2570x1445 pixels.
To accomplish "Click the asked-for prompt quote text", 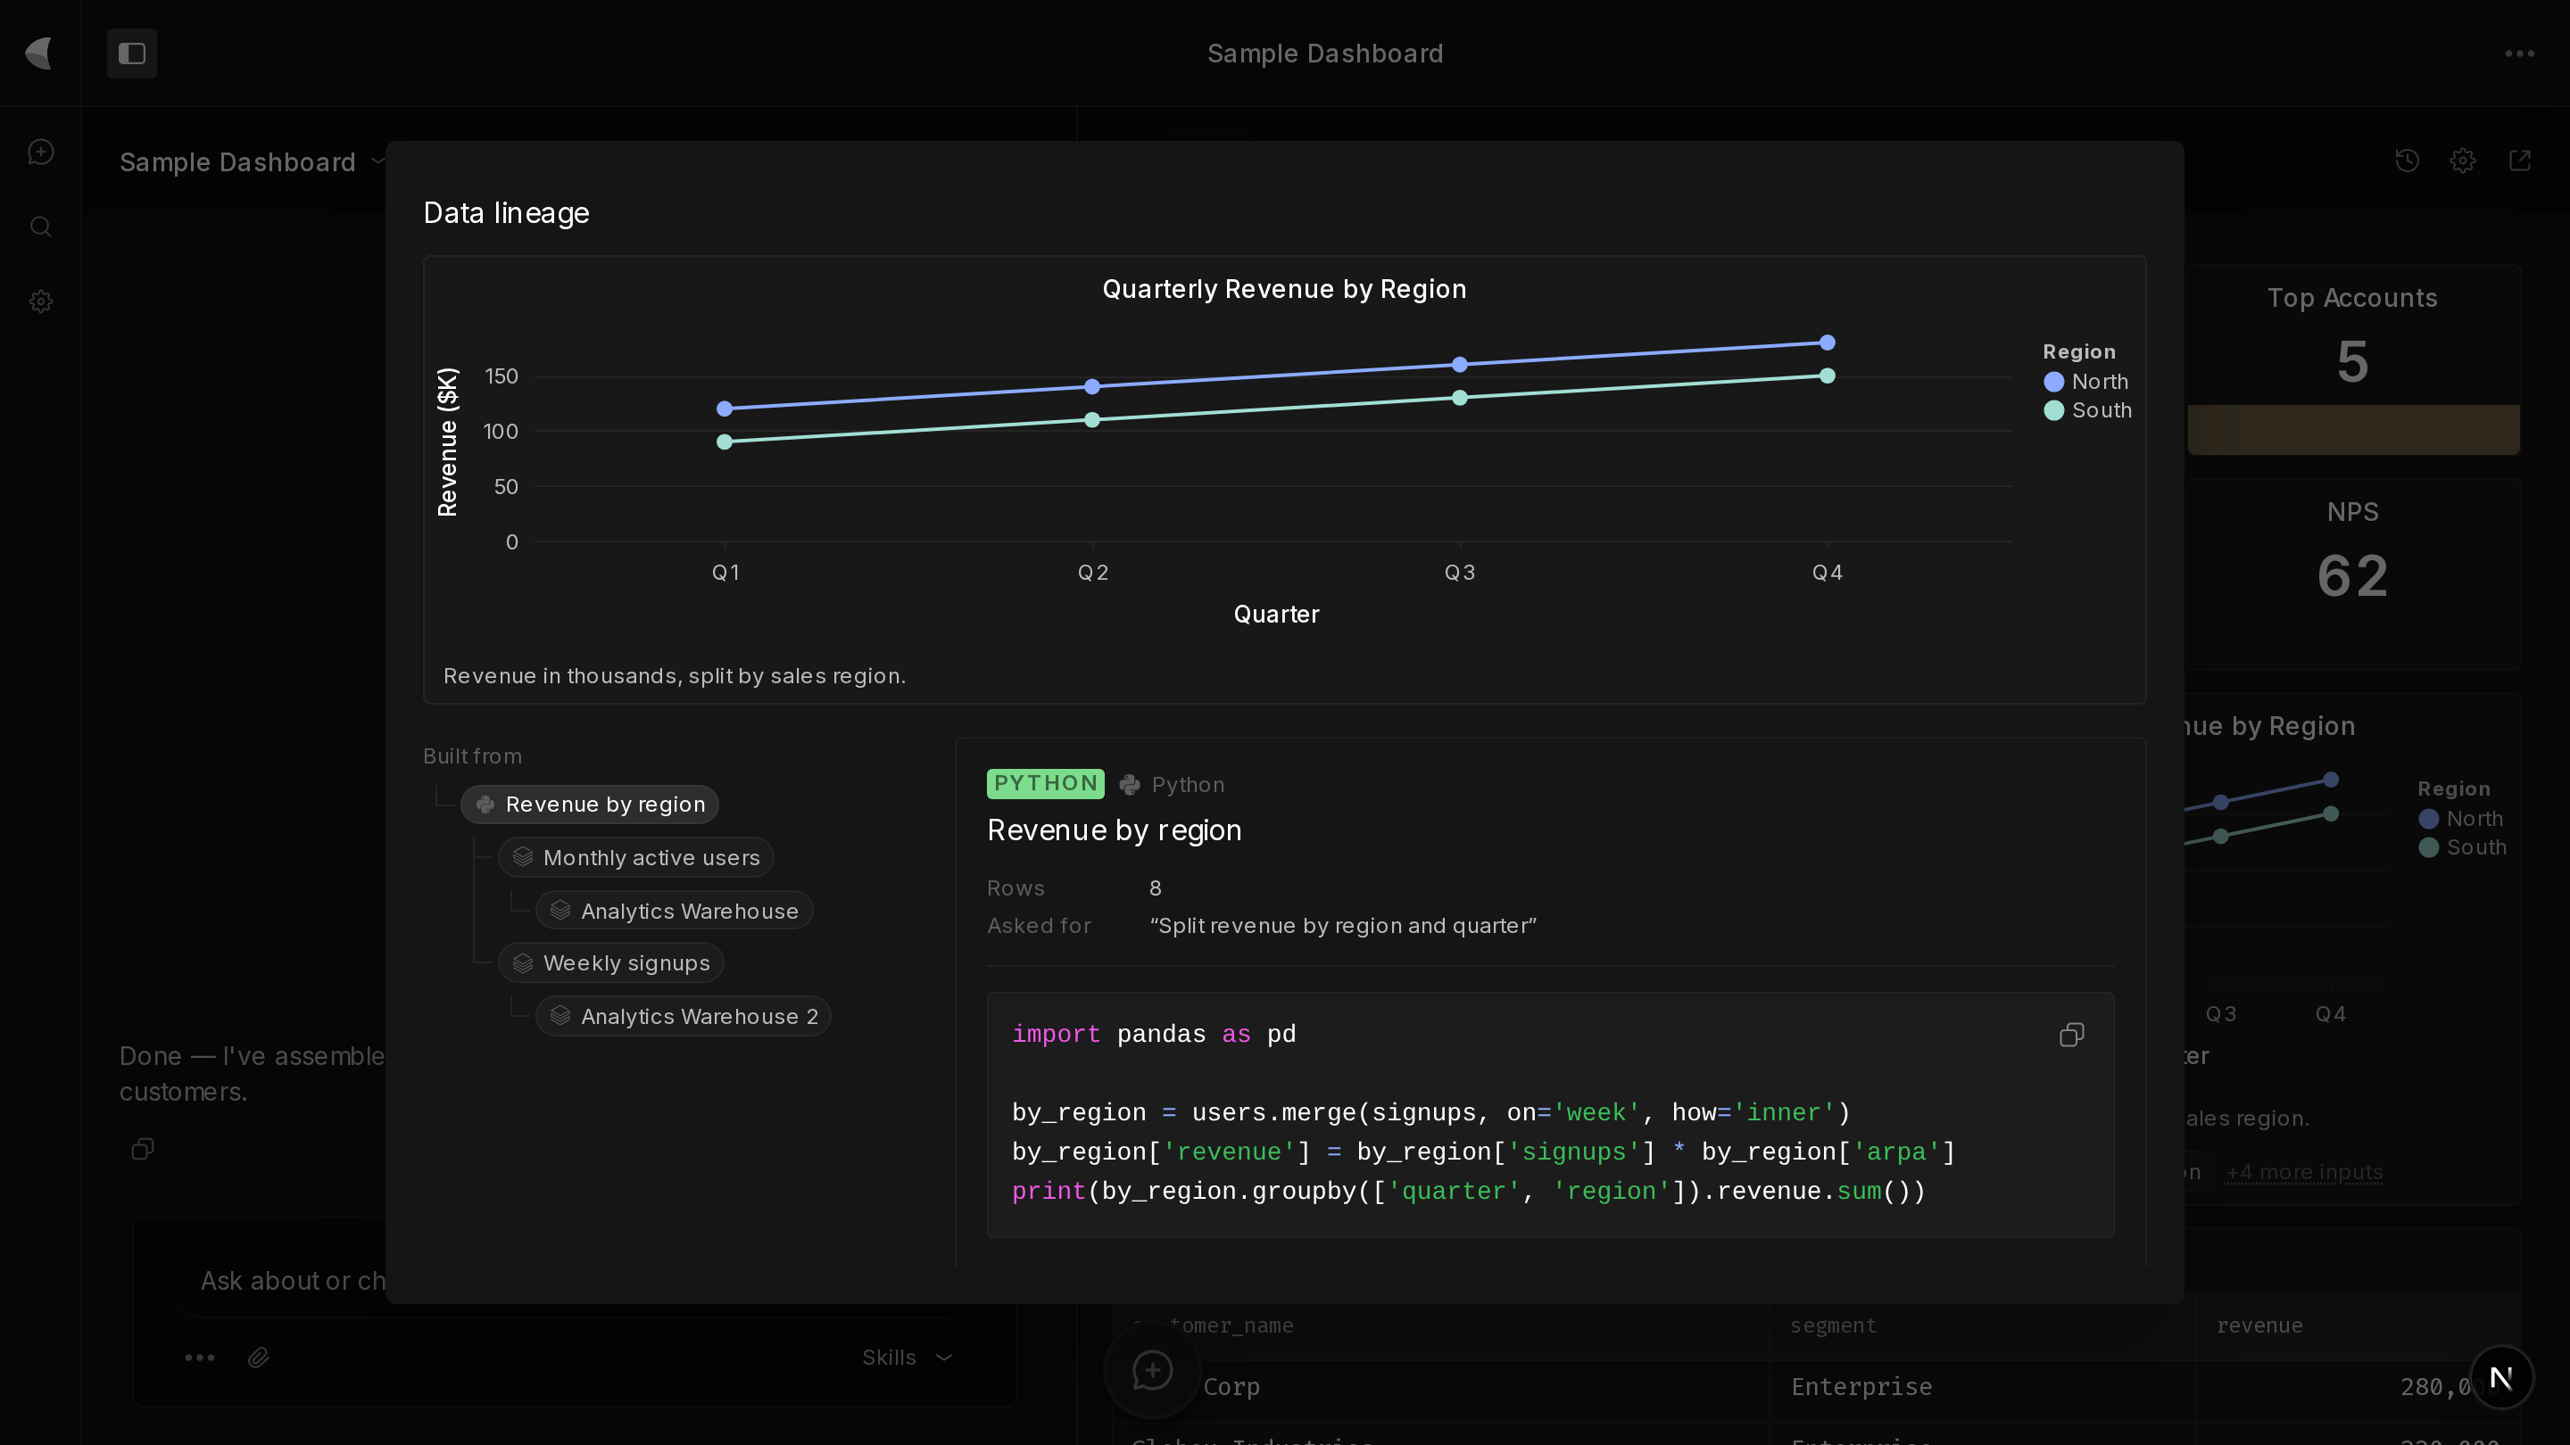I will pos(1343,927).
